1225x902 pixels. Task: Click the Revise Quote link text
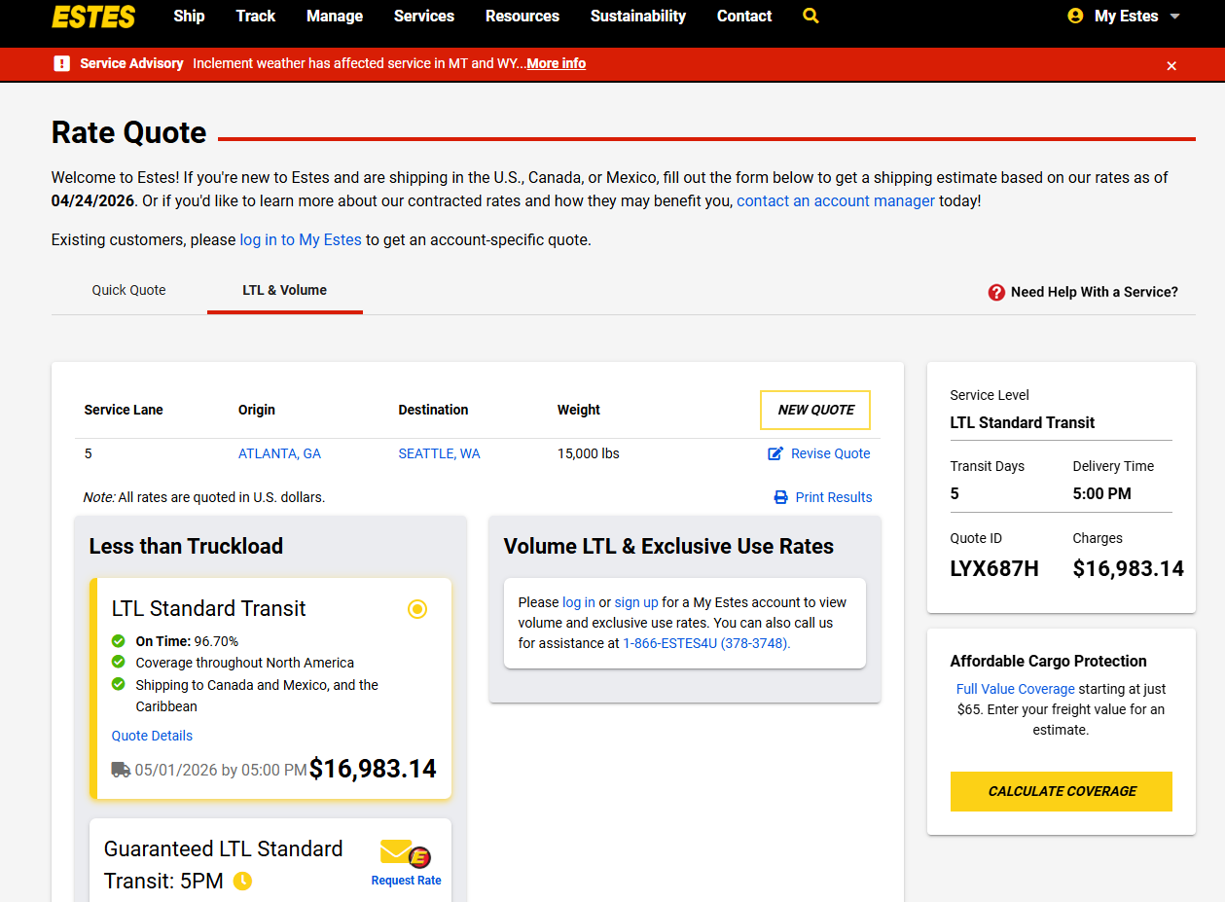831,453
